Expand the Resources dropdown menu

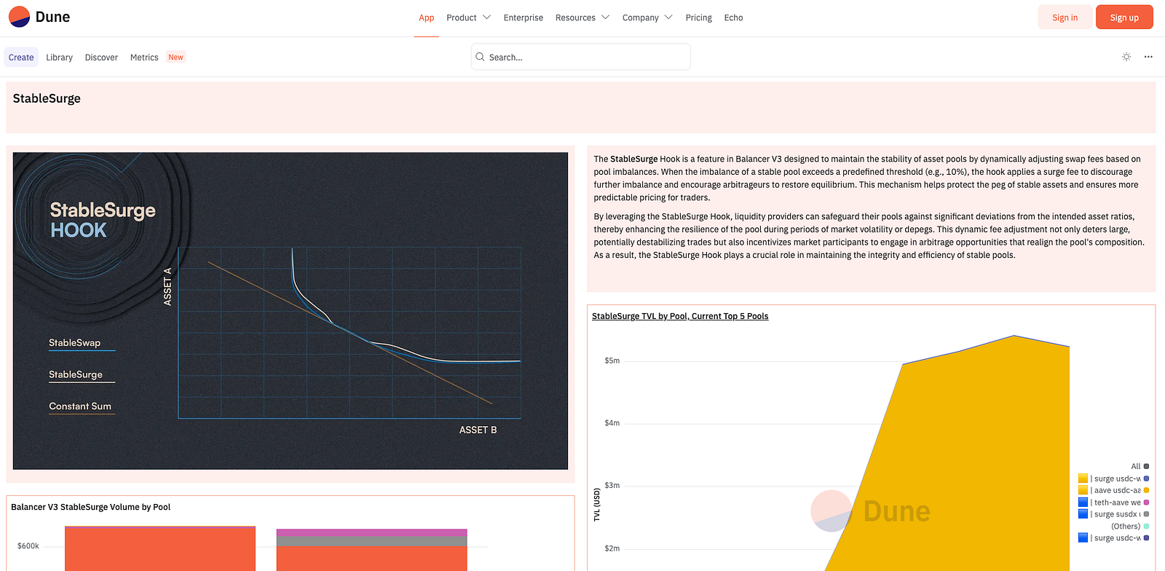coord(582,17)
